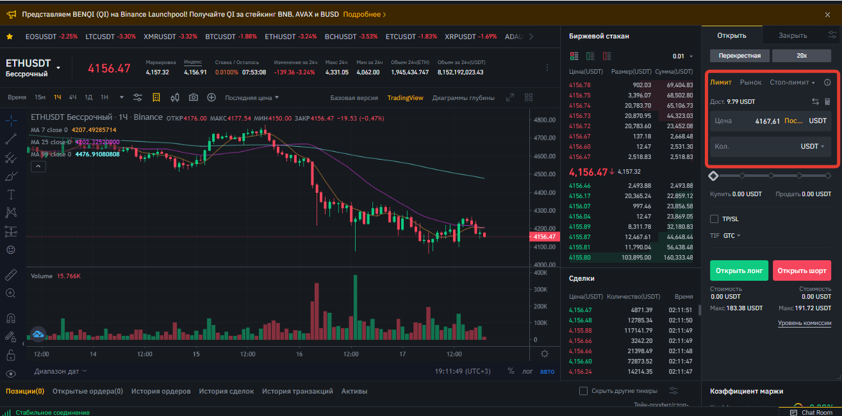Open order book 0.01 precision dropdown
Viewport: 842px width, 416px height.
click(x=682, y=56)
